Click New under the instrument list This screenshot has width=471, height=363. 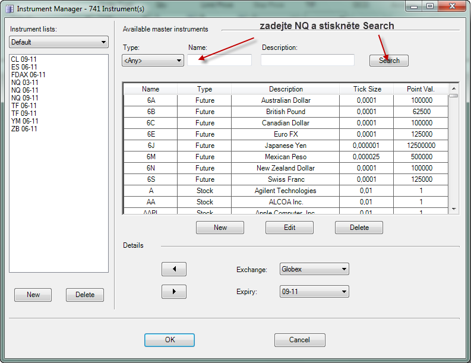point(33,295)
